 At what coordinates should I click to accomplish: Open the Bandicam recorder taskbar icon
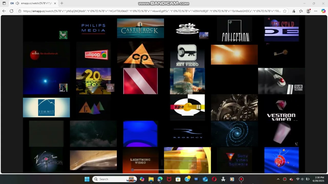click(x=241, y=179)
